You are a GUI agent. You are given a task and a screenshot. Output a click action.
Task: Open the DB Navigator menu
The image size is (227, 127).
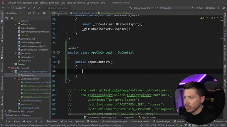pyautogui.click(x=93, y=3)
